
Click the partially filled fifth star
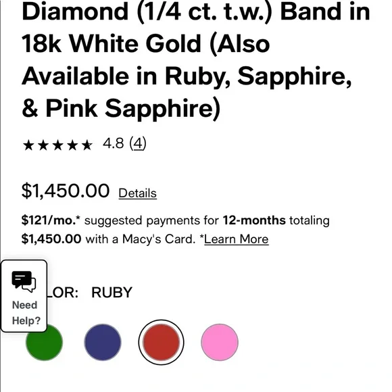[x=87, y=145]
